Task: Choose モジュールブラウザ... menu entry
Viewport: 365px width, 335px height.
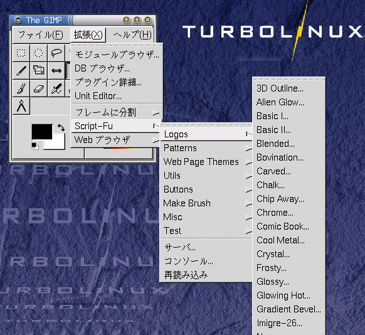Action: pos(117,55)
